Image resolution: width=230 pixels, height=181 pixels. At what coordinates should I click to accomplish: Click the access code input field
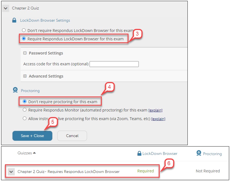coord(114,64)
